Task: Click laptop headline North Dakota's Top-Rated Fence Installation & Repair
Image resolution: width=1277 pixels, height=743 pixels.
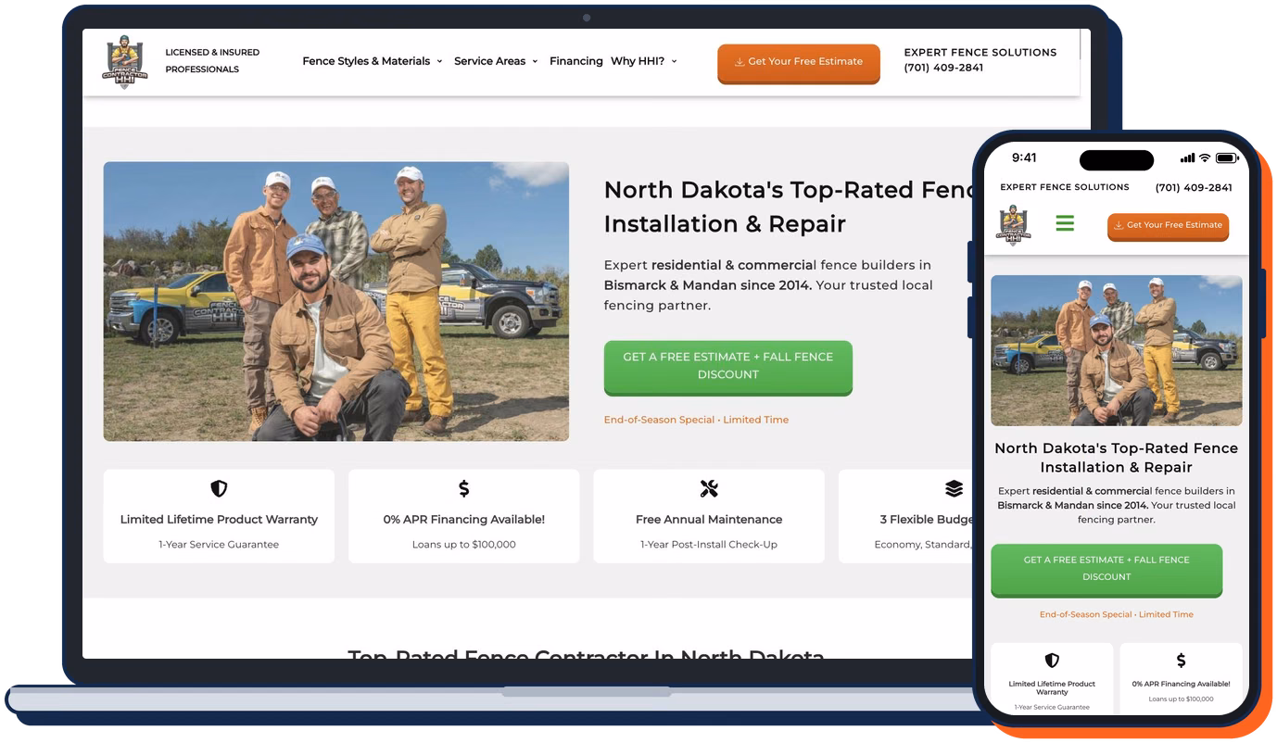Action: [x=789, y=207]
